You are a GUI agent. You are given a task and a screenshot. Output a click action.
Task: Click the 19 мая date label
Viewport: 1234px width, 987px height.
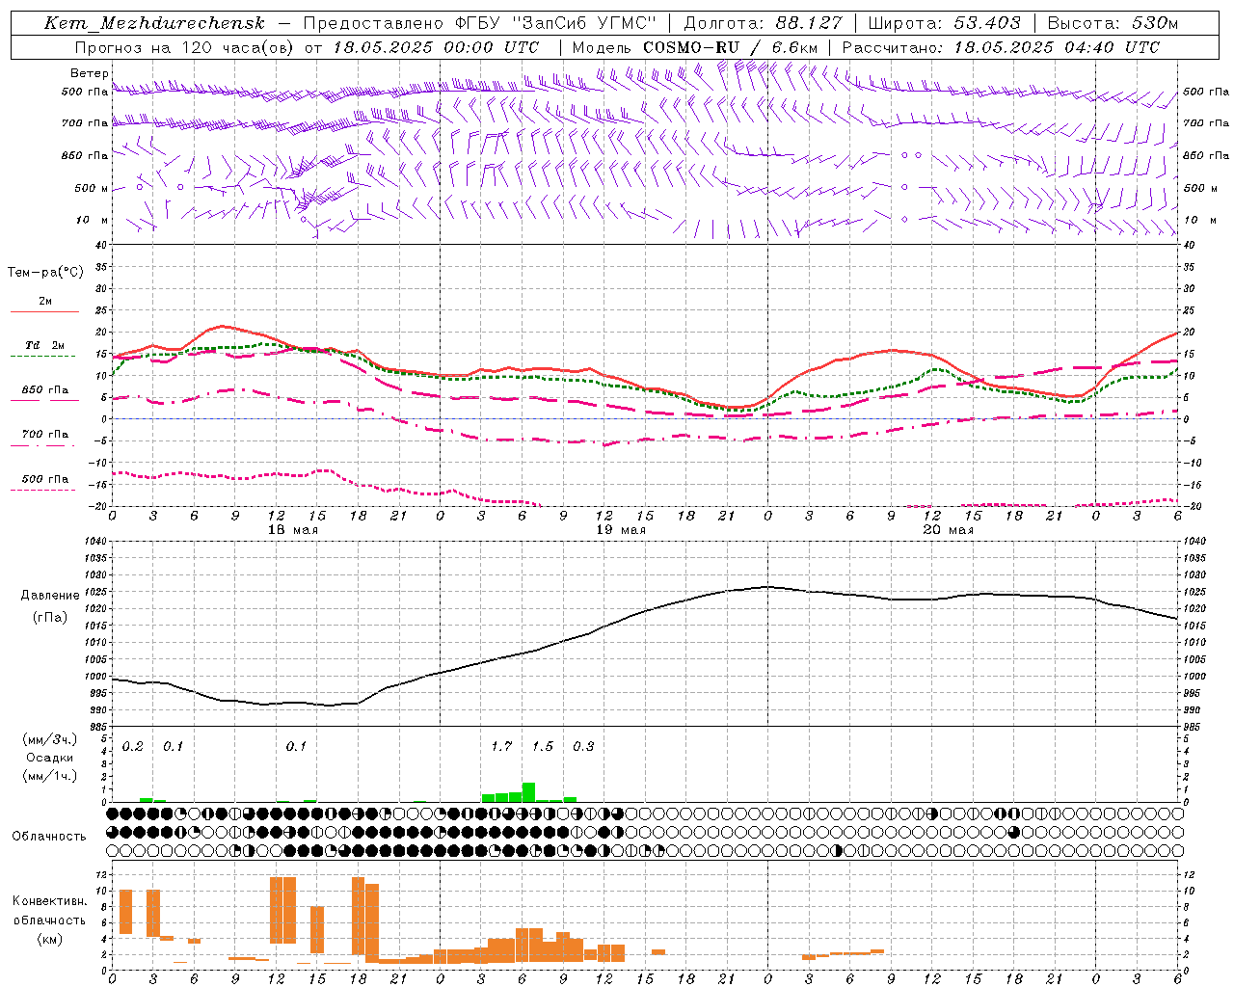[621, 530]
